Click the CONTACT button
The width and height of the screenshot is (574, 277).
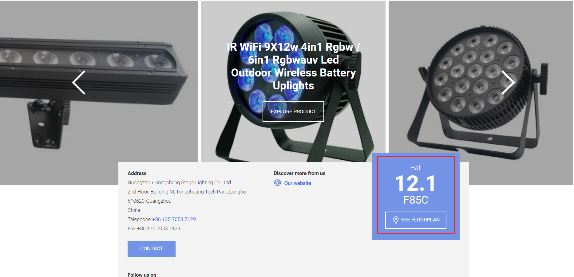pos(152,249)
